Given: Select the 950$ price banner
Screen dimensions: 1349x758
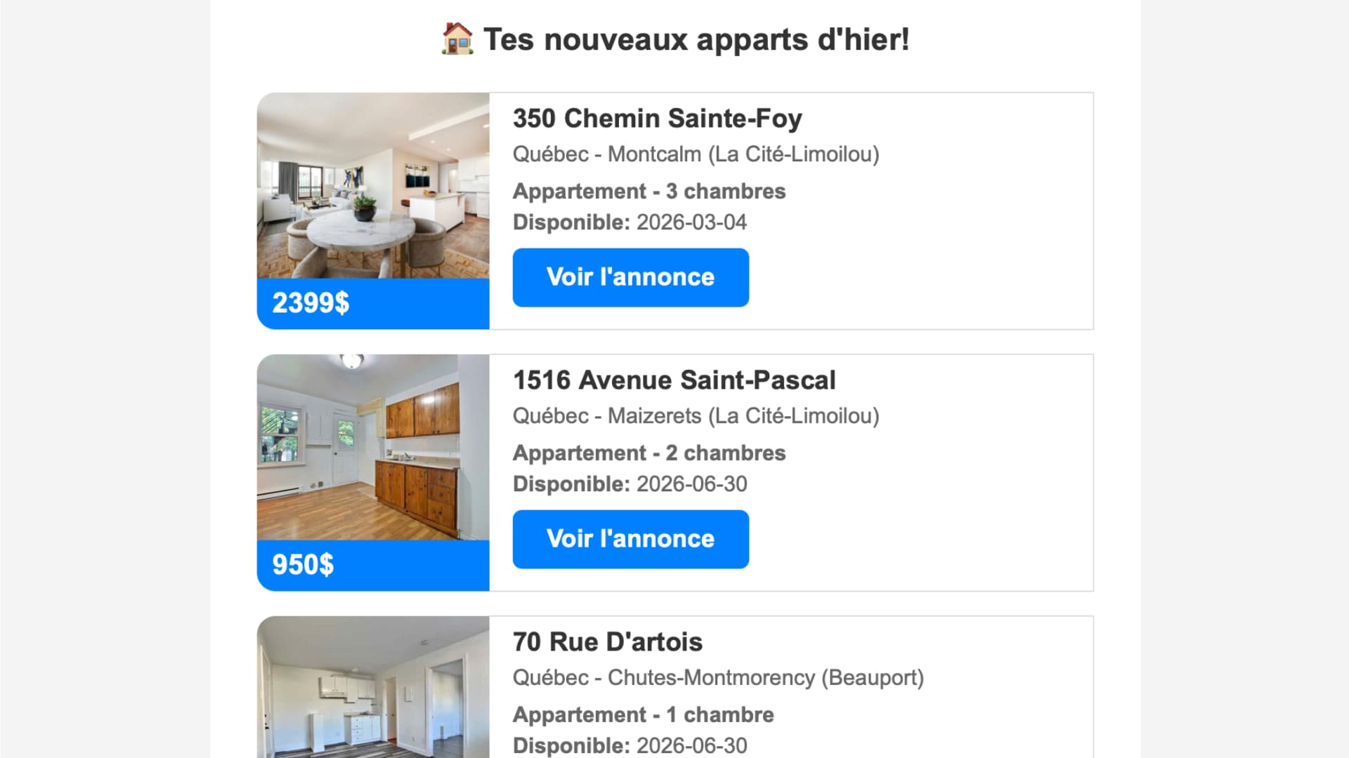Looking at the screenshot, I should [x=373, y=566].
